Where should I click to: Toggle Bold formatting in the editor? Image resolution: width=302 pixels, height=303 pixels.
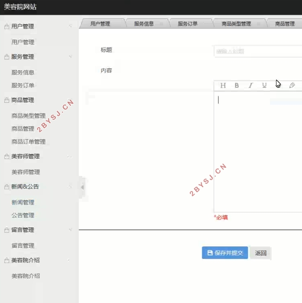point(237,85)
